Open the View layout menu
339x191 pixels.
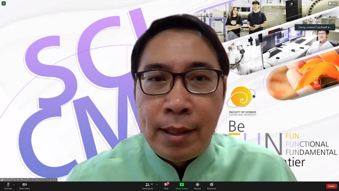(x=333, y=3)
